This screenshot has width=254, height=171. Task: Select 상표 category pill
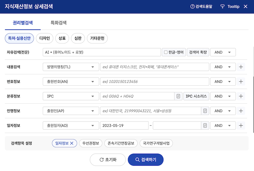coord(62,38)
